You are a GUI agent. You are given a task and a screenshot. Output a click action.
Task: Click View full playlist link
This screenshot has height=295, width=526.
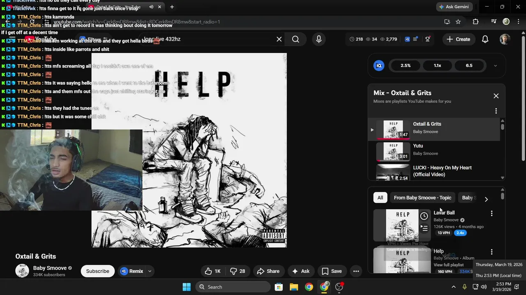[448, 265]
